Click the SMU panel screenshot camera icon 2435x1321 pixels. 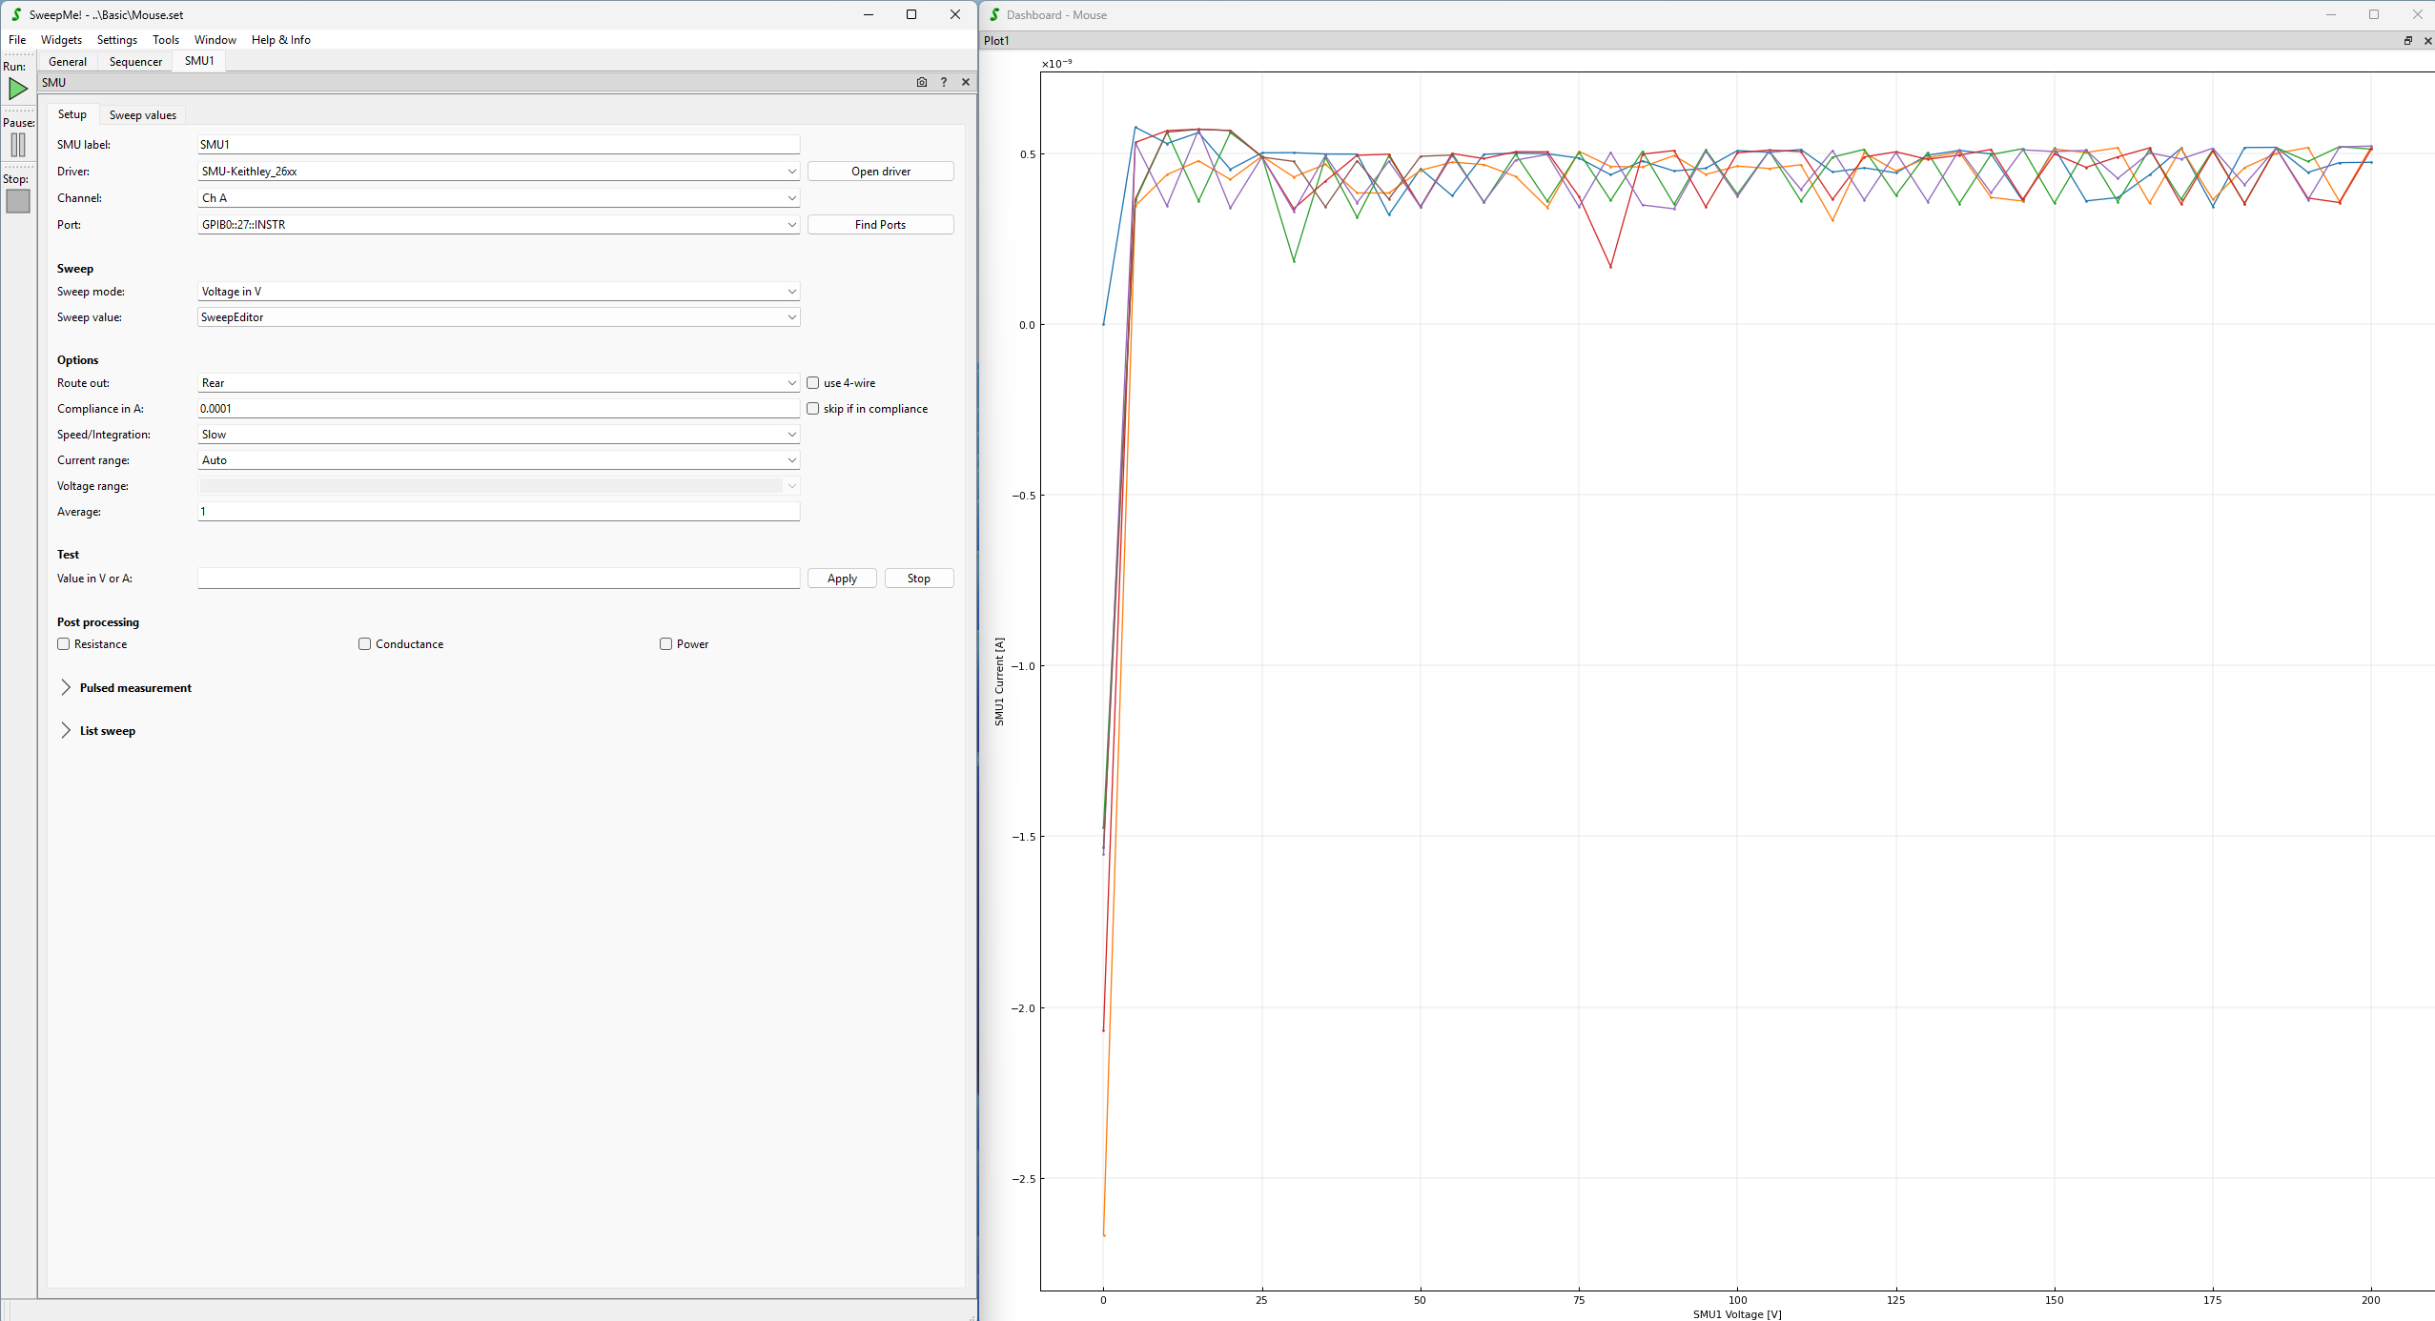921,82
